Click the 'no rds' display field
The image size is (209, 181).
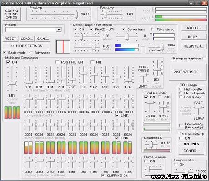(191, 144)
